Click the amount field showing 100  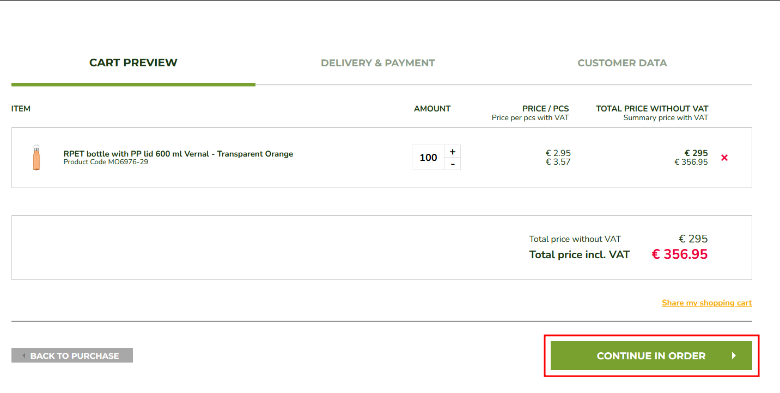click(x=428, y=158)
